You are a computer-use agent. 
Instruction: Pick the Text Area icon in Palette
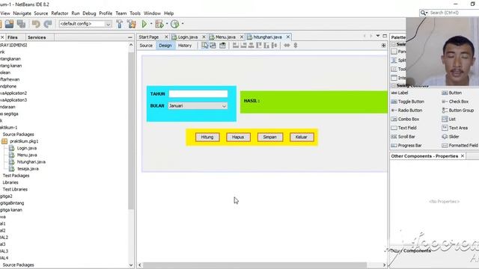click(445, 128)
